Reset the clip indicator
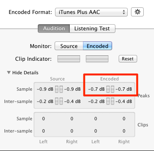Screen dimensions: 154x151 [128, 59]
